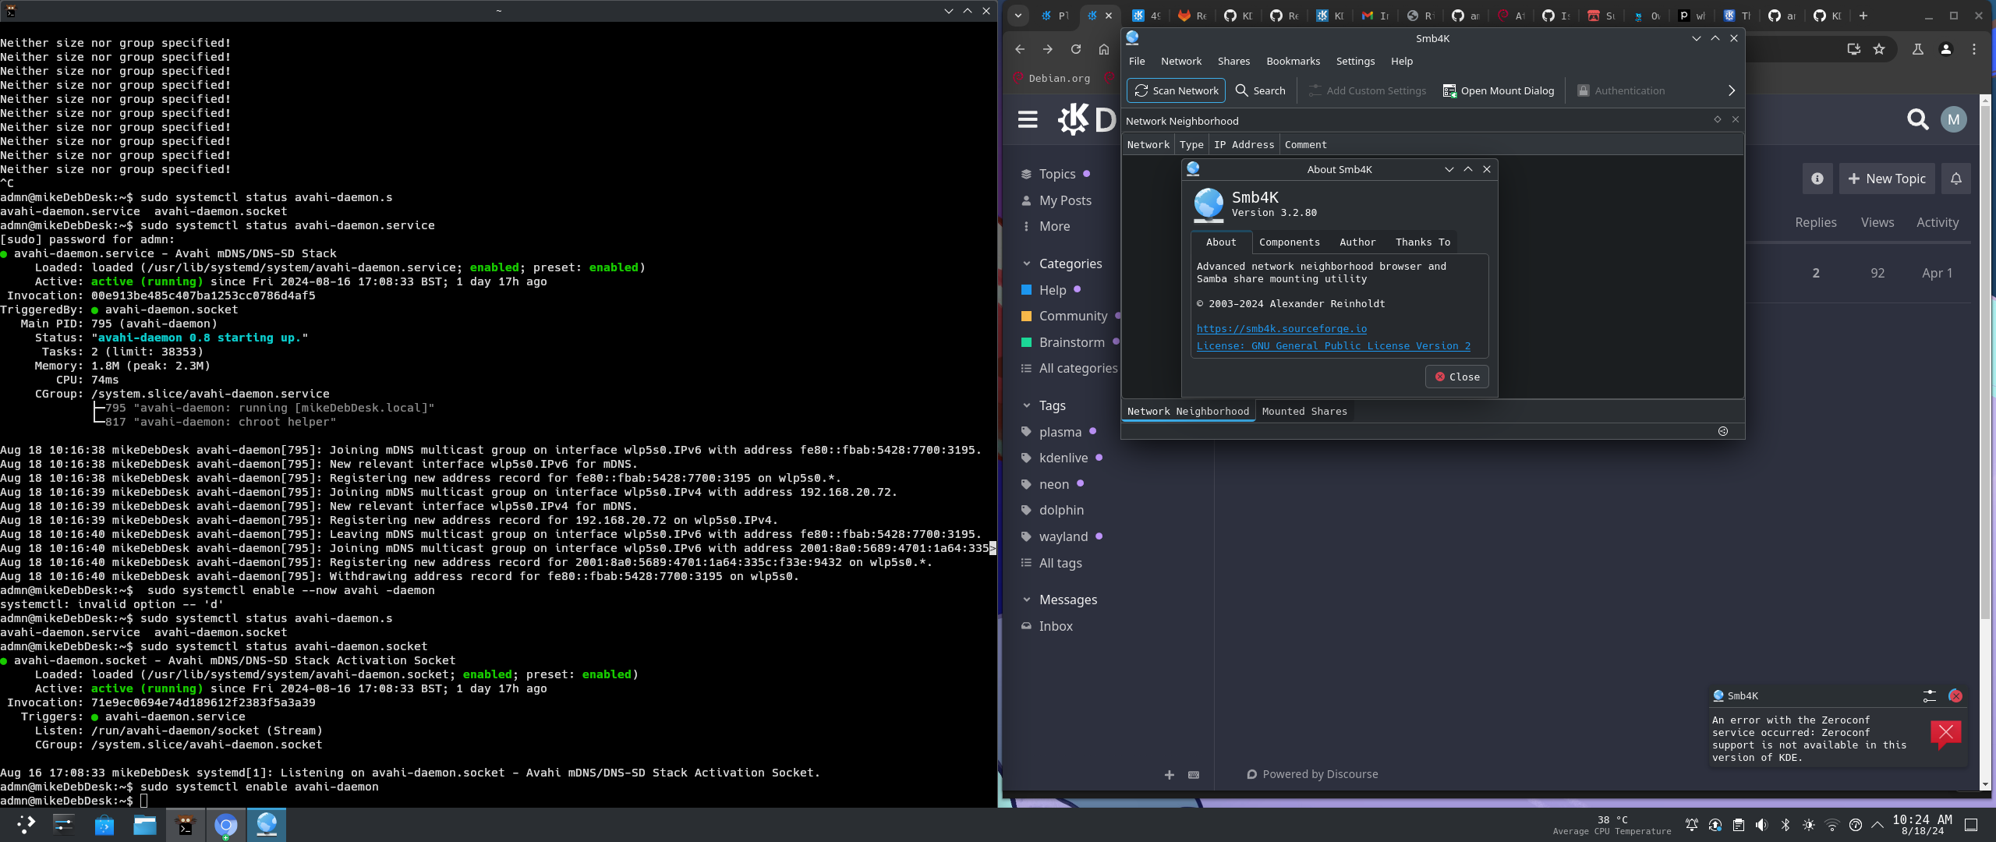Sort by IP Address column header

point(1244,144)
